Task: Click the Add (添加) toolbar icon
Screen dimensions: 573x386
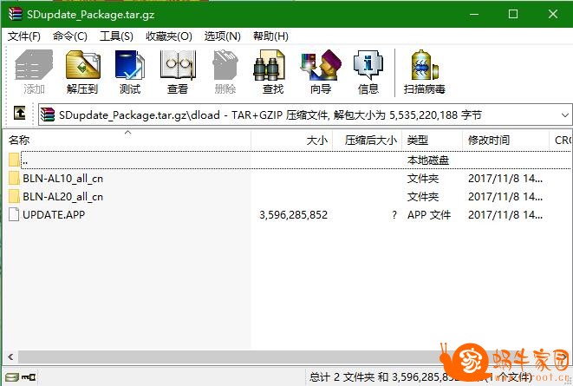Action: point(34,65)
